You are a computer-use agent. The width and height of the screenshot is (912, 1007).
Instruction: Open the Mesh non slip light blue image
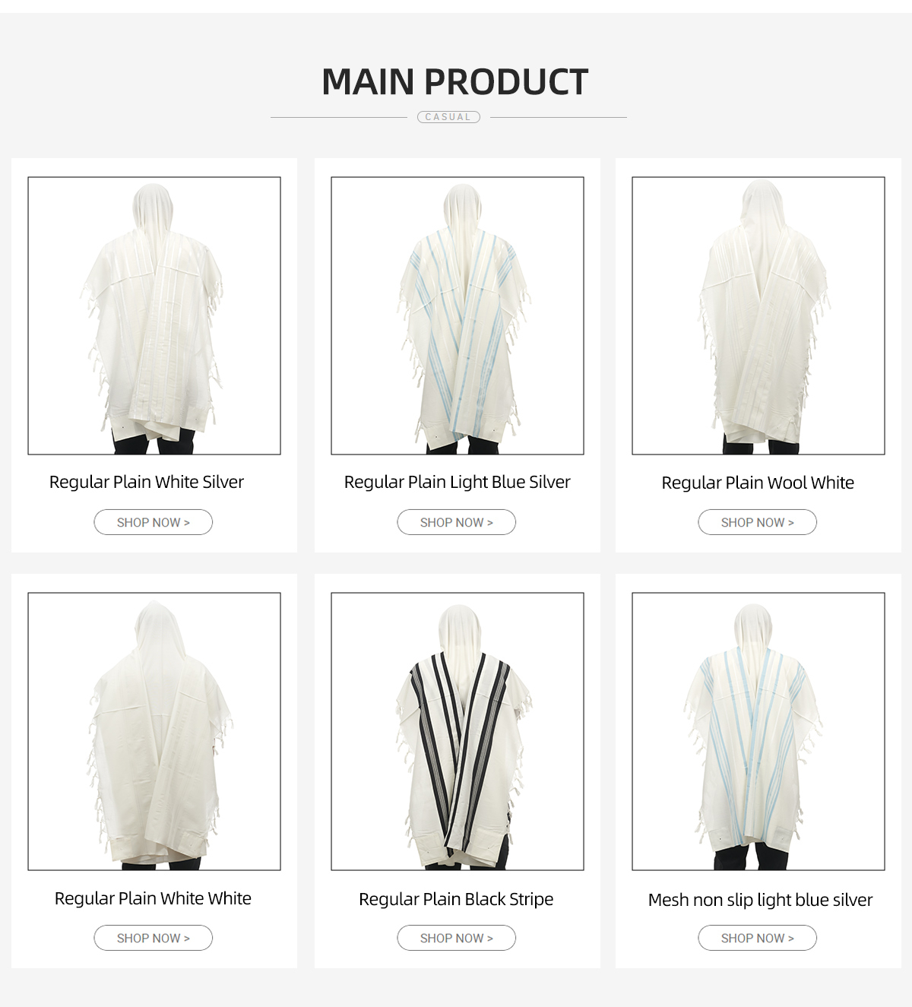758,731
